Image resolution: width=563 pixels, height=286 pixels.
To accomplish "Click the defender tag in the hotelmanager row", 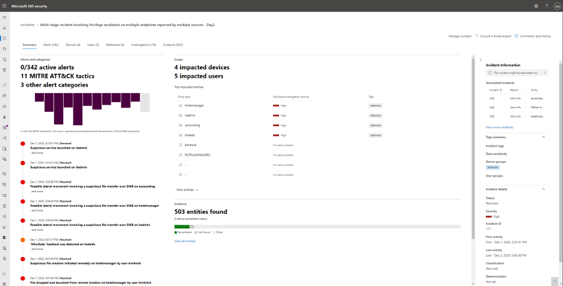I will 375,106.
